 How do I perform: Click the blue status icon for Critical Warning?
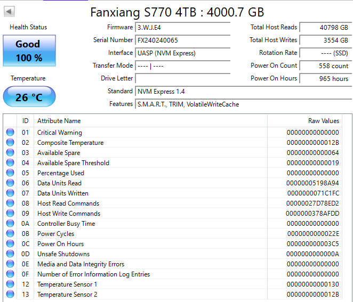click(10, 133)
